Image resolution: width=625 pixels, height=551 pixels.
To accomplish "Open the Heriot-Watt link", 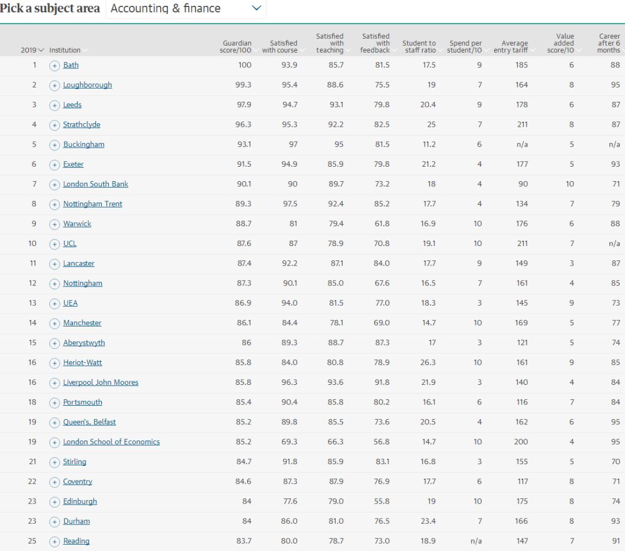I will [x=83, y=362].
